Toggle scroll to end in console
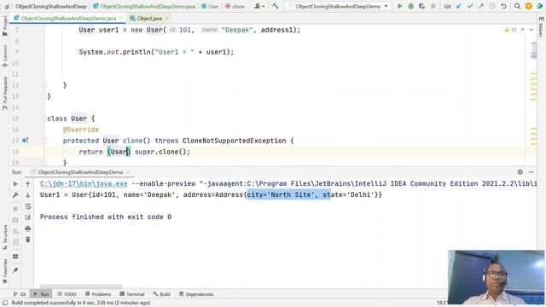 (28, 217)
